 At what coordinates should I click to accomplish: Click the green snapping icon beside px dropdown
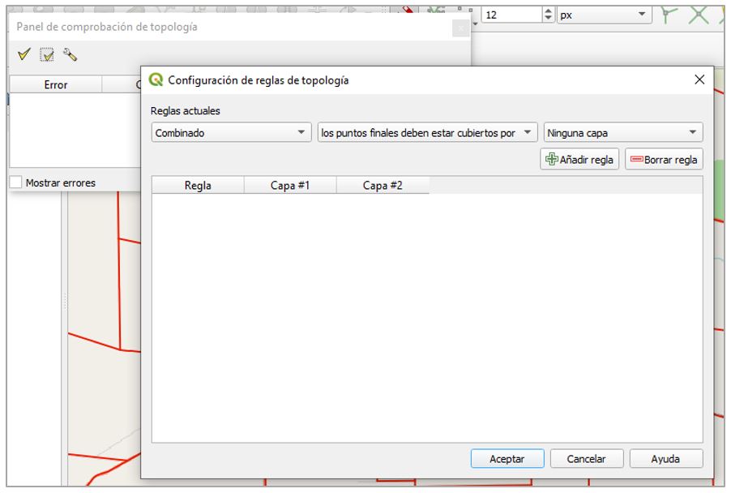[669, 14]
